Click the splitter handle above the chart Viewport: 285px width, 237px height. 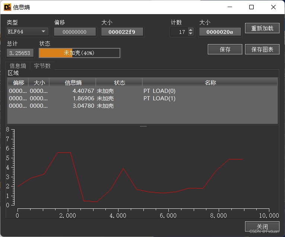click(143, 126)
